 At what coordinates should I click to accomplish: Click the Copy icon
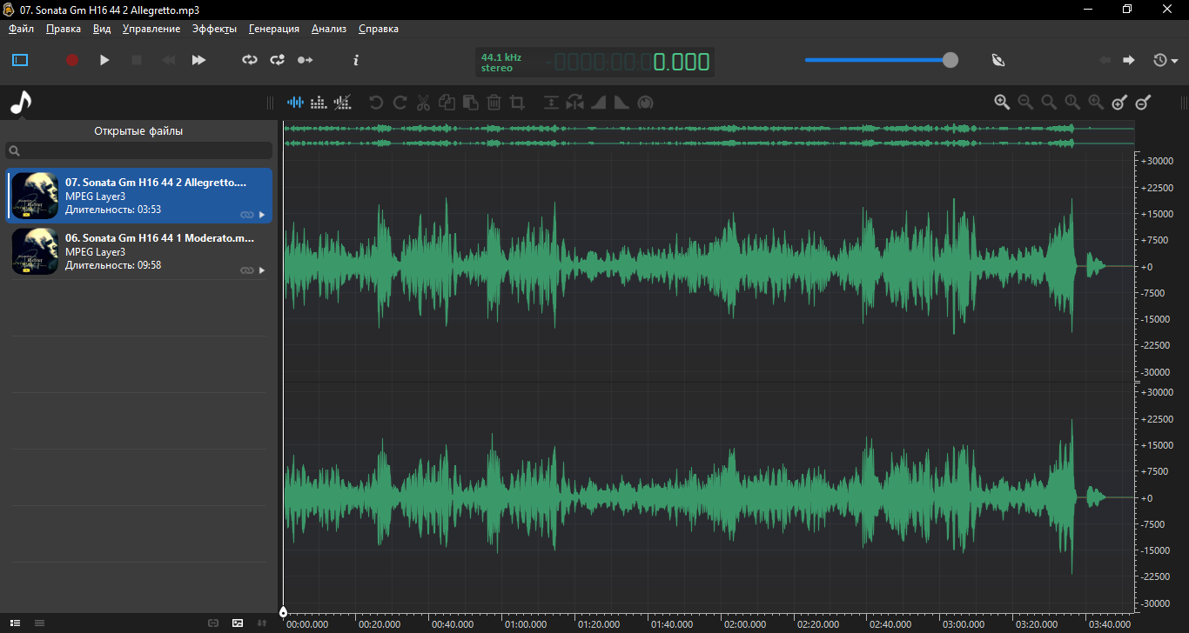447,103
